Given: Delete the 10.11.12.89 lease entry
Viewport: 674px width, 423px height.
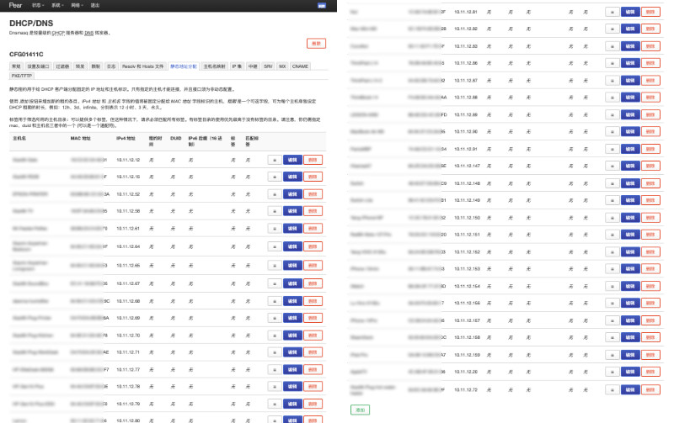Looking at the screenshot, I should (x=650, y=114).
